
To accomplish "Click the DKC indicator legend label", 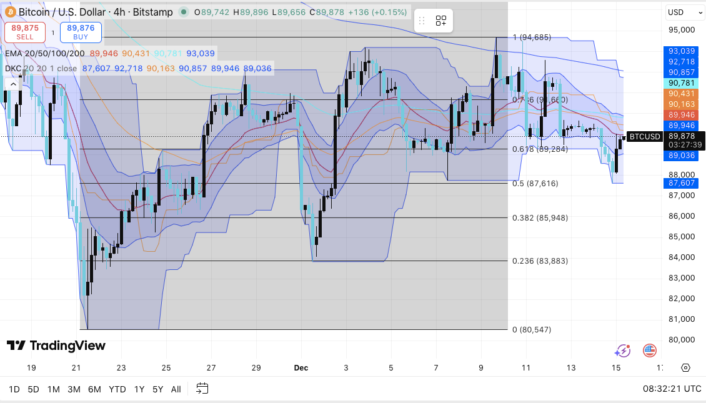I will pos(13,68).
